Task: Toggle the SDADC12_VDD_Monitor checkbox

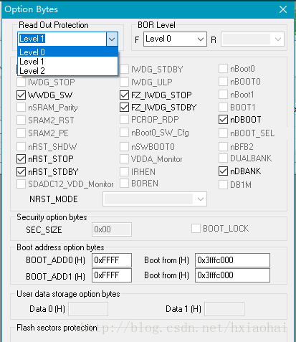Action: (x=21, y=184)
